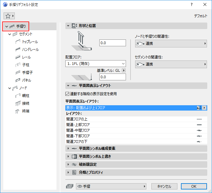Screen dimensions: 212x193
Task: Select 接続 in the tree
Action: tap(26, 103)
